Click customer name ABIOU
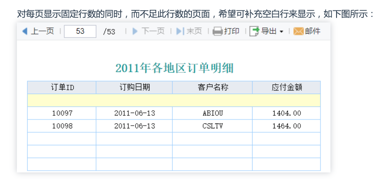Viewport: 383px width, 179px height. tap(212, 113)
